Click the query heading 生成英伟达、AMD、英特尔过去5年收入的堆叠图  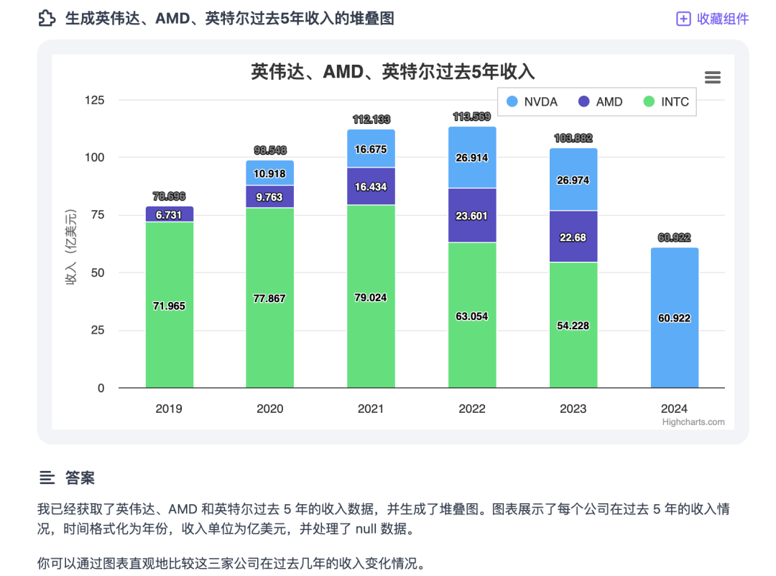click(230, 19)
